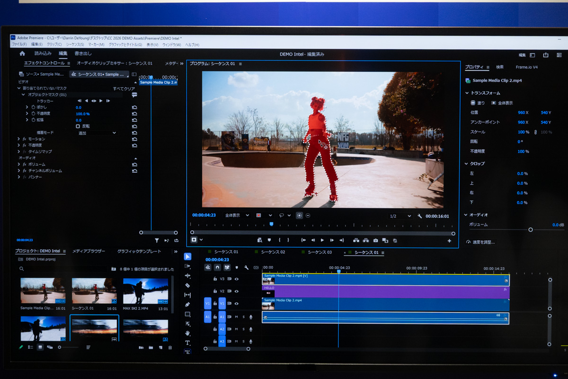Click the ボリューム slider handle in Properties
Viewport: 568px width, 379px height.
(x=531, y=229)
